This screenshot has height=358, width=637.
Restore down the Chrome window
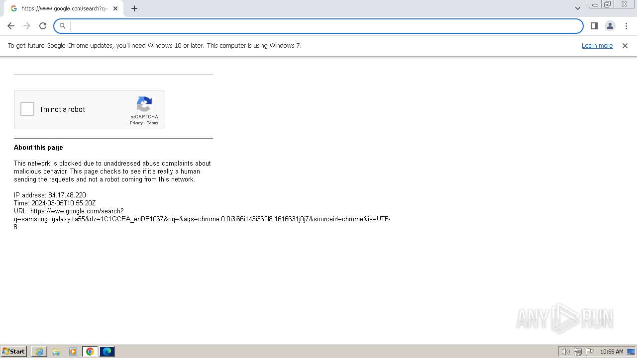coord(607,4)
